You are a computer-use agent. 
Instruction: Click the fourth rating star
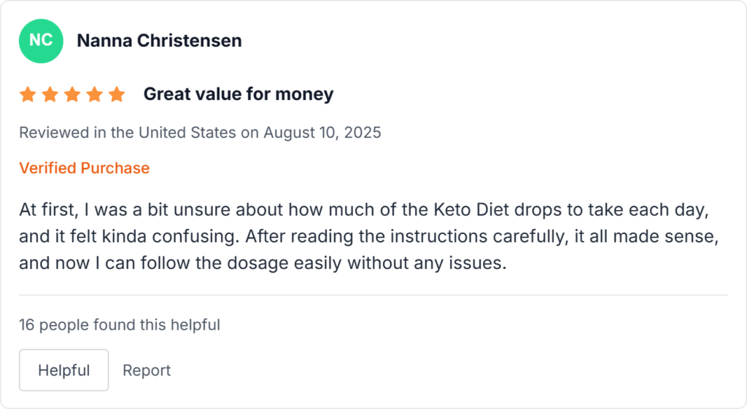(95, 95)
